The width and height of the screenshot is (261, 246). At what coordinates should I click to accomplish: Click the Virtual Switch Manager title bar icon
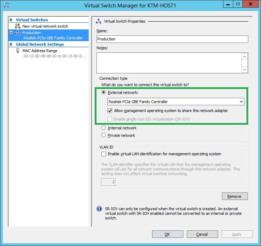[x=6, y=5]
